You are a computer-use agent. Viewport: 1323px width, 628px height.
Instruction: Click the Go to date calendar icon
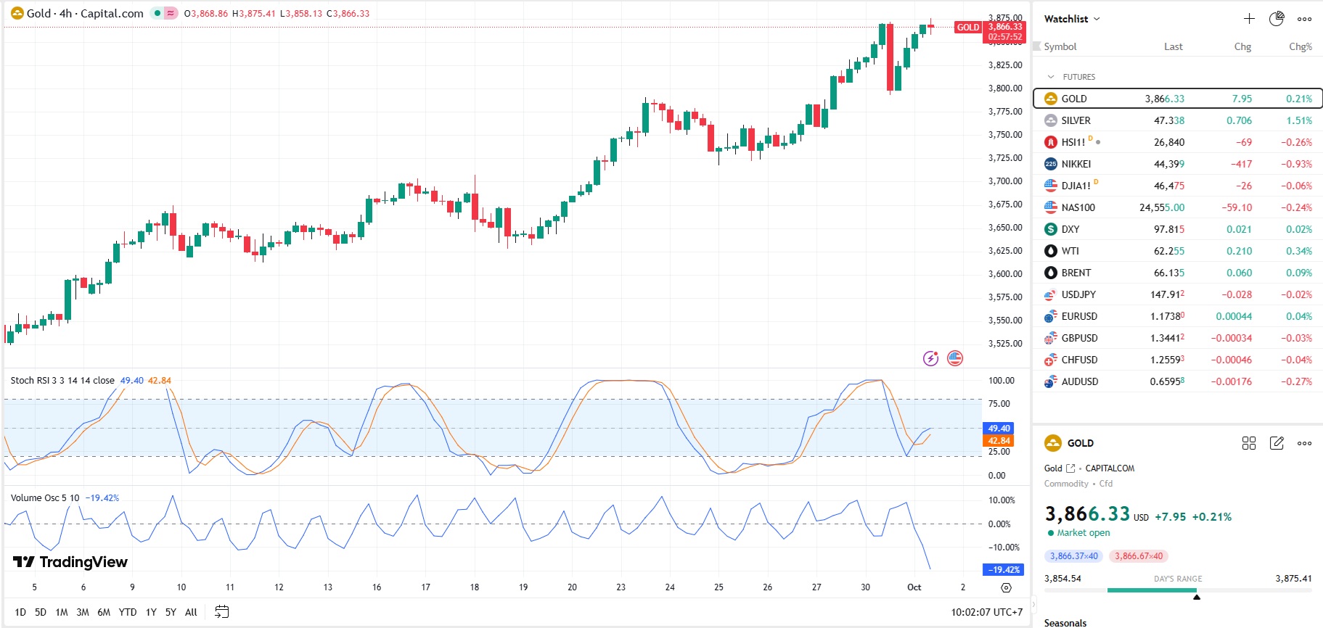tap(222, 612)
